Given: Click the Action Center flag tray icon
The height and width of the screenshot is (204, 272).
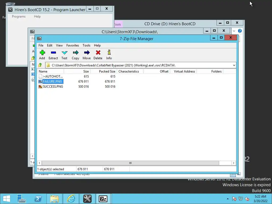Looking at the screenshot, I should pyautogui.click(x=234, y=199).
